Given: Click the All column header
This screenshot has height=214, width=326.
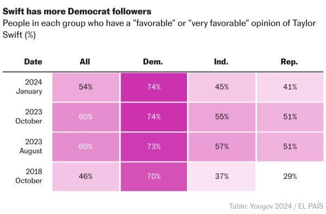Looking at the screenshot, I should coord(85,62).
